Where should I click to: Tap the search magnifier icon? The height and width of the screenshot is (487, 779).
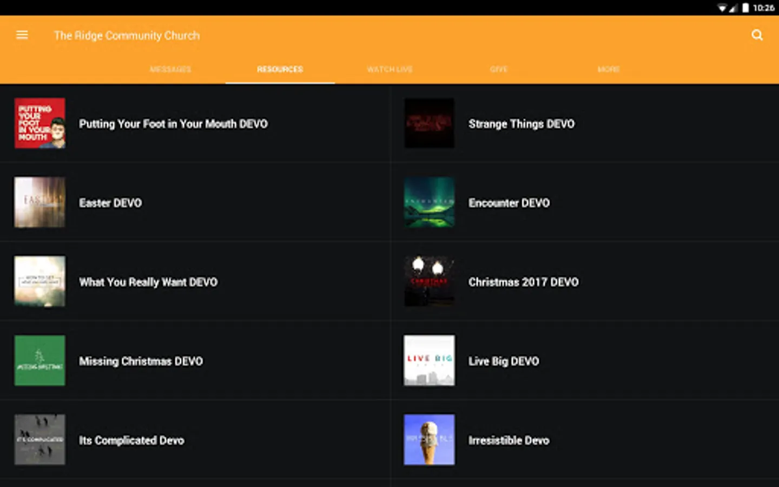(757, 35)
